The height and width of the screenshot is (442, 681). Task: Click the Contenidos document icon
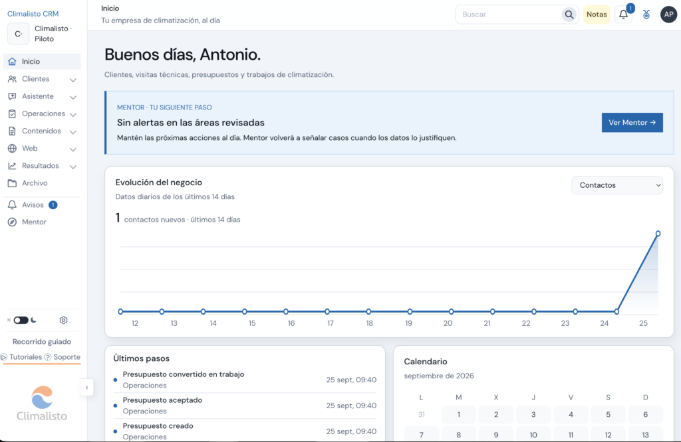click(x=12, y=131)
